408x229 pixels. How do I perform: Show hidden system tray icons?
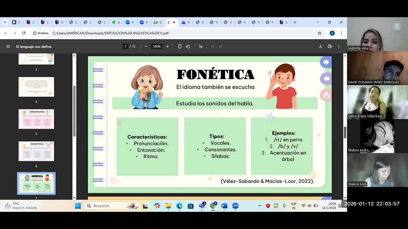point(260,206)
